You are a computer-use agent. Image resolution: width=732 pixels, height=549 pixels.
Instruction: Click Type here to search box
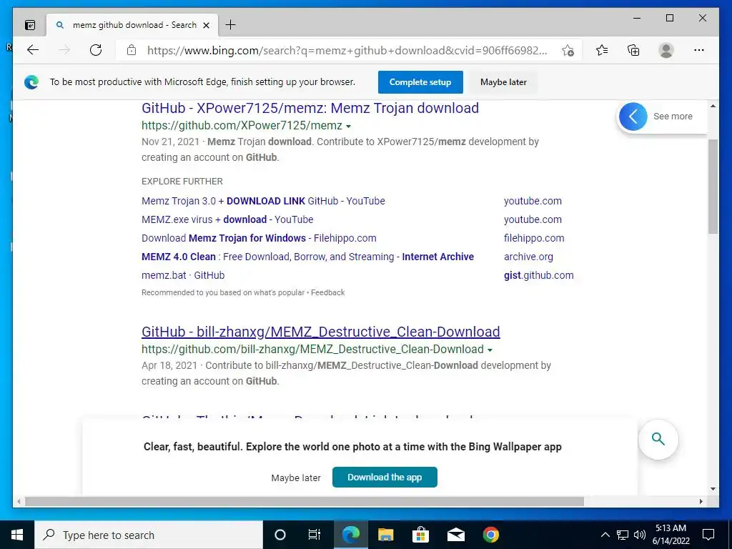[x=149, y=535]
